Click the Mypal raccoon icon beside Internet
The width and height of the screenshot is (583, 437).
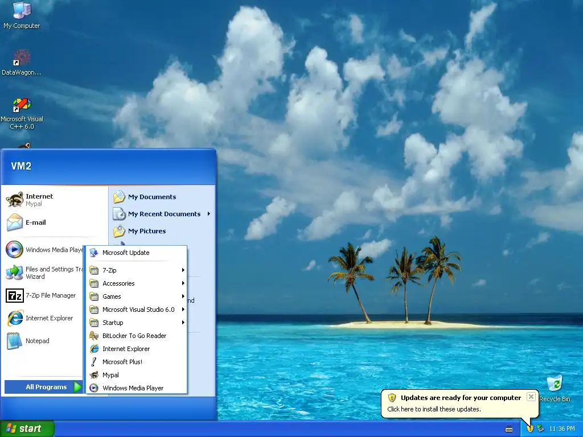point(14,200)
